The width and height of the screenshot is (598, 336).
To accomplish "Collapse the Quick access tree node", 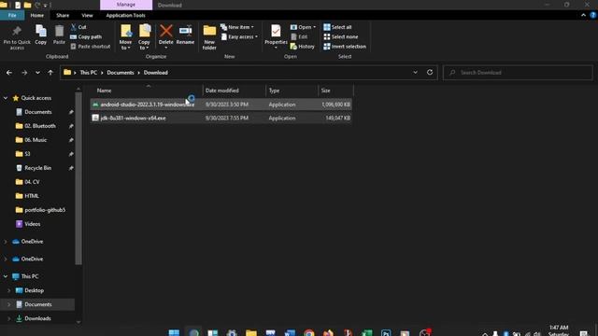I will [x=6, y=98].
